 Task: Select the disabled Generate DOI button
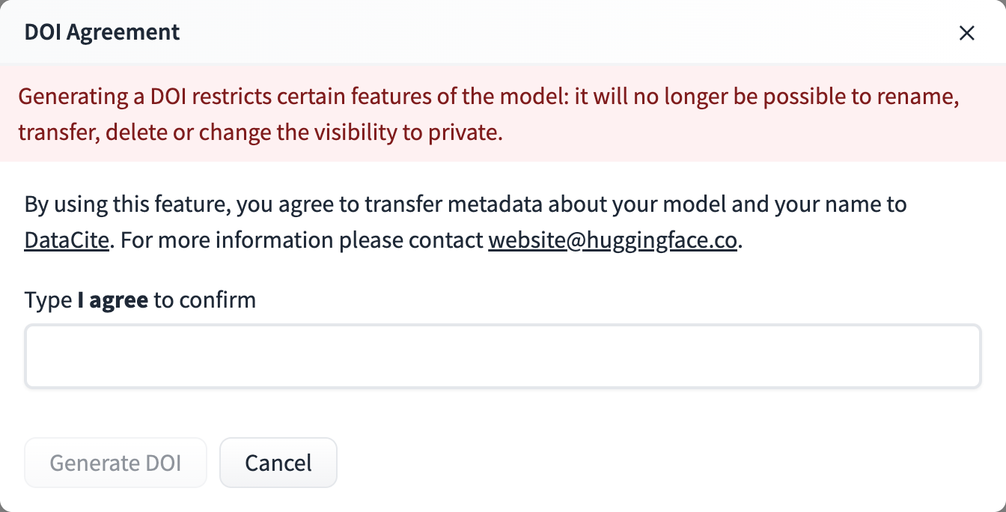pyautogui.click(x=115, y=463)
